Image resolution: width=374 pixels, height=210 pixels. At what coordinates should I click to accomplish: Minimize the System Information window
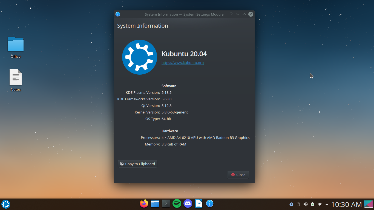[x=238, y=14]
